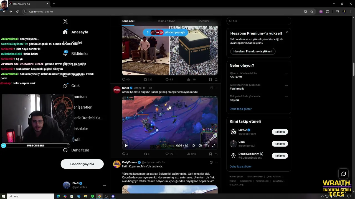Open Microsoft Edge from the taskbar

pos(58,196)
